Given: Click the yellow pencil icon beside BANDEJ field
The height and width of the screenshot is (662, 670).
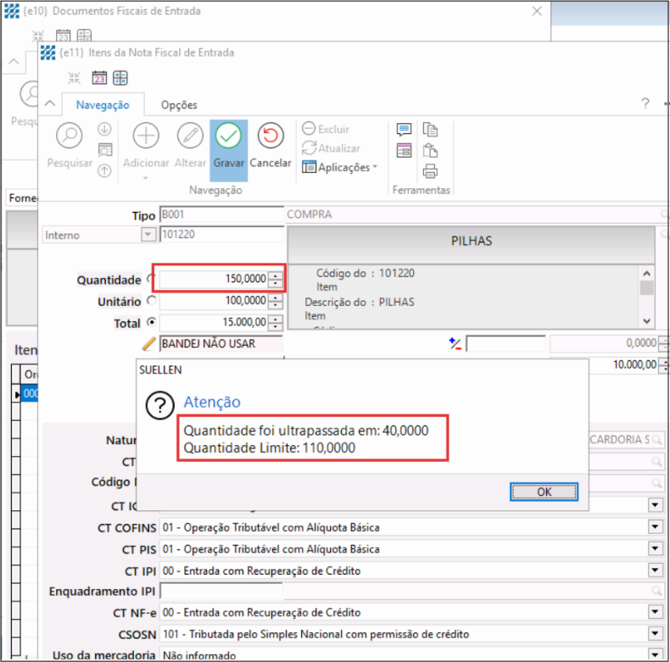Looking at the screenshot, I should [148, 343].
